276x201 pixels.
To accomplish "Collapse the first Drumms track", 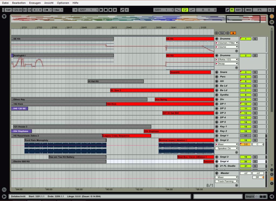I will [217, 39].
